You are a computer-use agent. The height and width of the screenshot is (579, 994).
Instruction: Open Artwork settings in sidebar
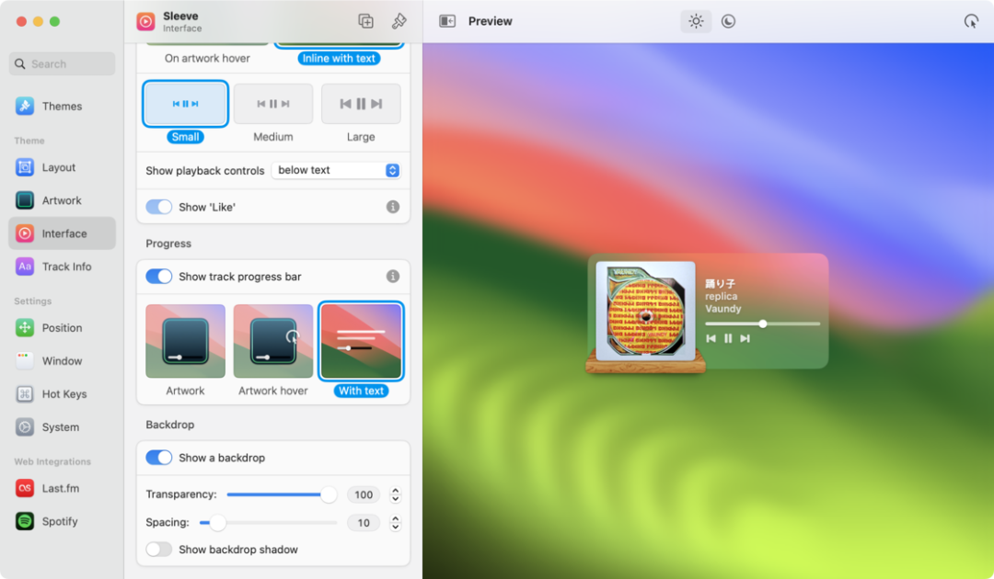tap(62, 200)
